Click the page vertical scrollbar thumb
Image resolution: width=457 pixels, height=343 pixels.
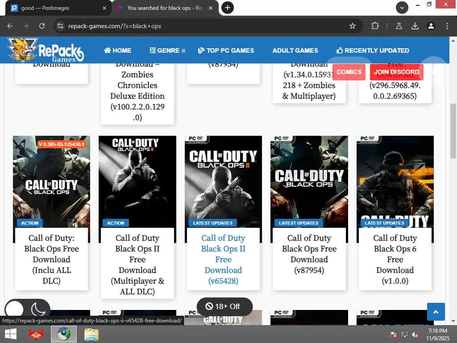click(453, 131)
